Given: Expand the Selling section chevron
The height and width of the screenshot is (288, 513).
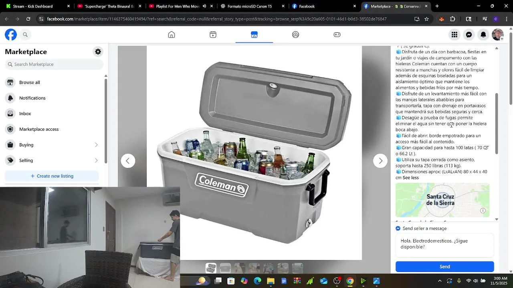Looking at the screenshot, I should click(x=96, y=160).
